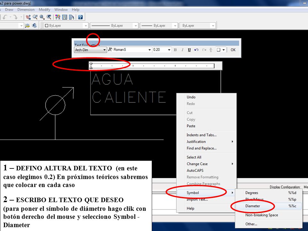Open the DesignCenter icon
Viewport: 308px width, 231px height.
point(64,17)
